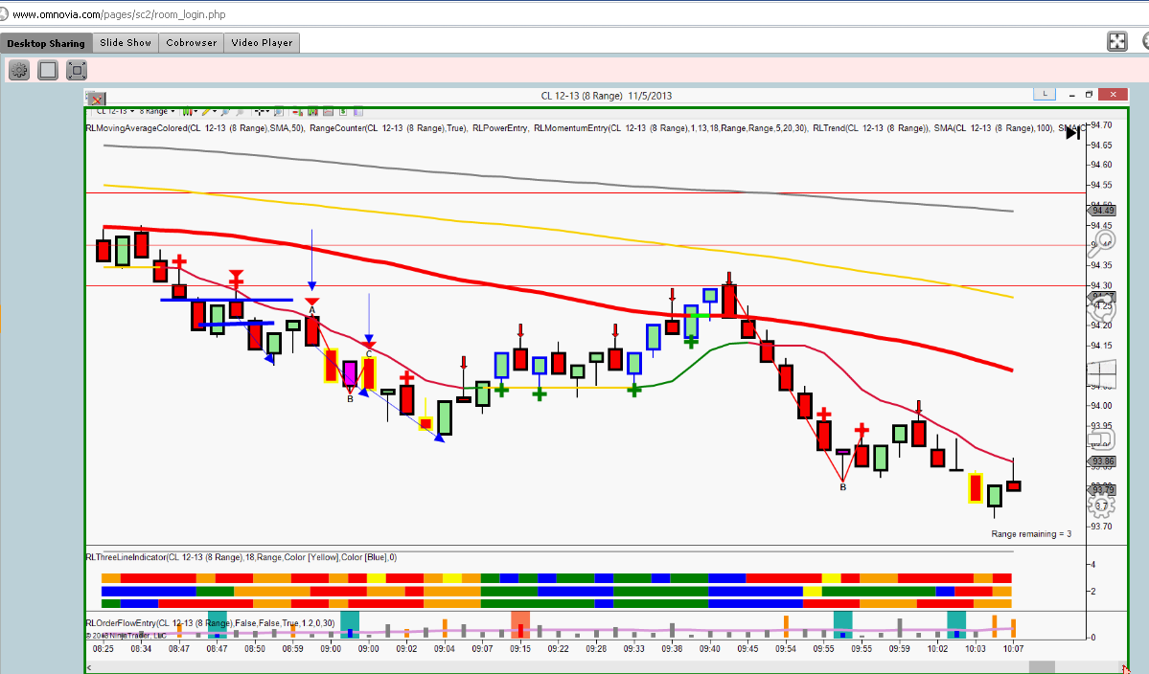
Task: Open sharing settings gear icon
Action: [x=19, y=70]
